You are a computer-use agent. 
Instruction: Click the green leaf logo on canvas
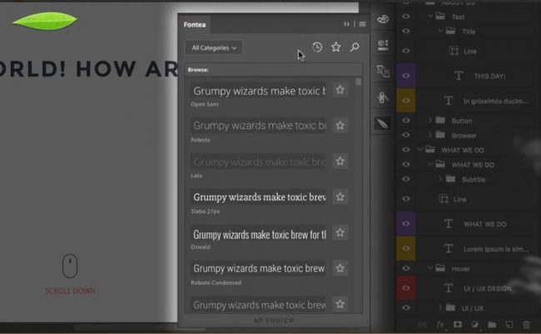(45, 21)
